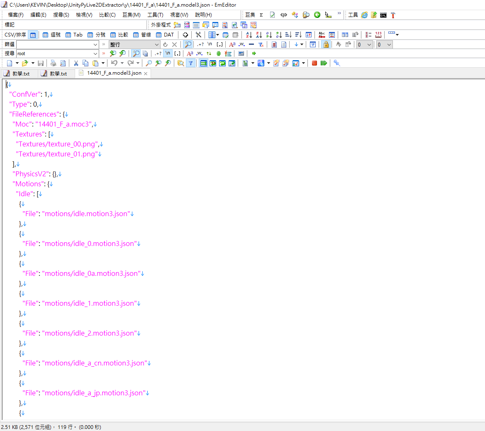Toggle incremental search magnifier in filter bar
Screen dimensions: 485x431
(x=188, y=44)
